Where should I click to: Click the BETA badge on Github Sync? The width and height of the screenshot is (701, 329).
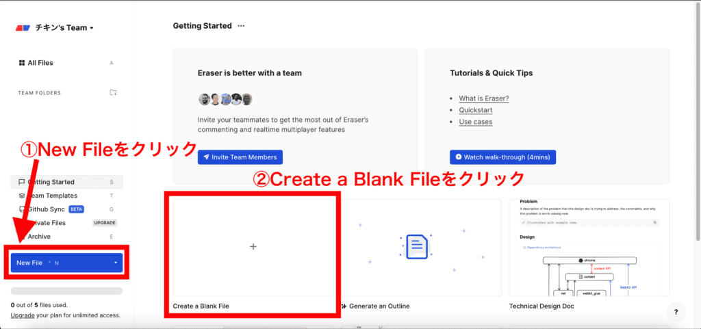(x=77, y=209)
